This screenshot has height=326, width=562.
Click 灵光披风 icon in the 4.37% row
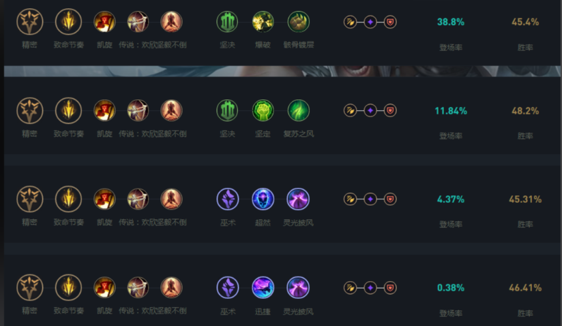click(298, 199)
